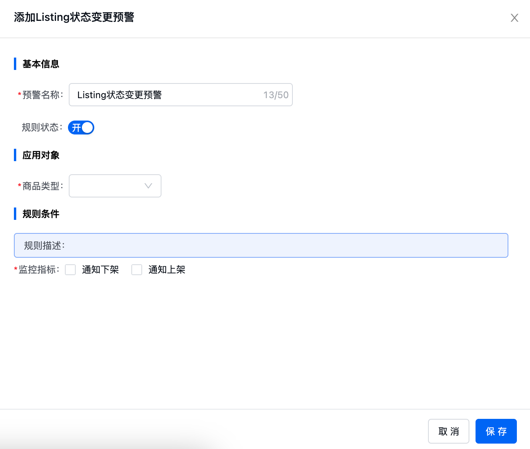Open the 商品类型 dropdown
Screen dimensions: 530x449
[x=115, y=186]
